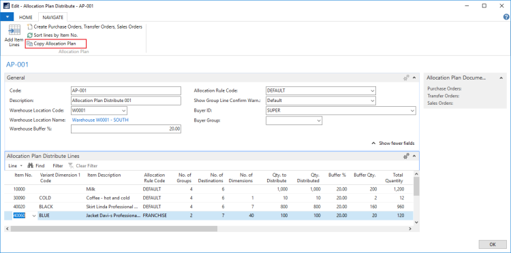Select the Coffee - hot and cold cell
The image size is (511, 253).
[x=113, y=198]
